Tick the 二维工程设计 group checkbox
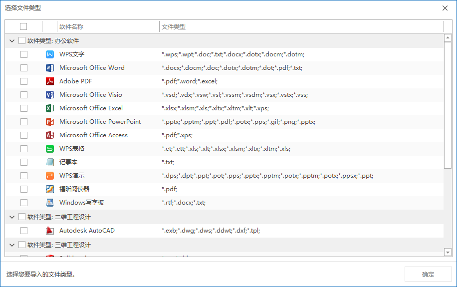This screenshot has width=457, height=287. point(22,217)
